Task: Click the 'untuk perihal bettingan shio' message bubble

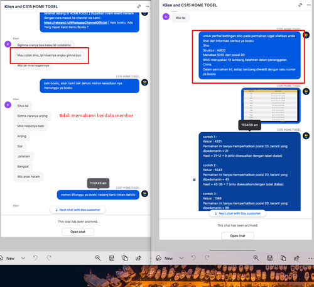Action: (249, 55)
